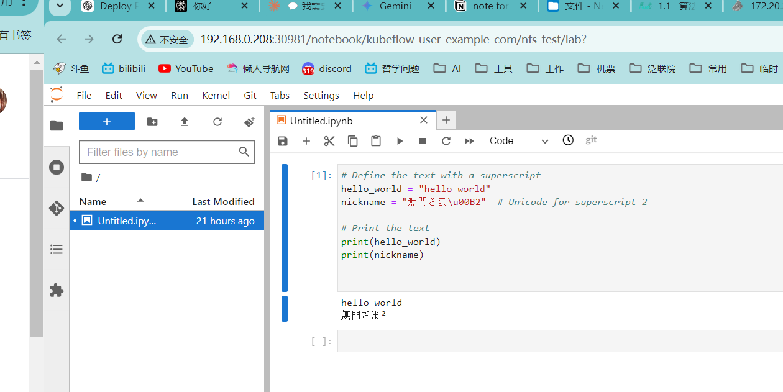Open the Kernel menu
Screen dimensions: 783x392
[x=216, y=95]
